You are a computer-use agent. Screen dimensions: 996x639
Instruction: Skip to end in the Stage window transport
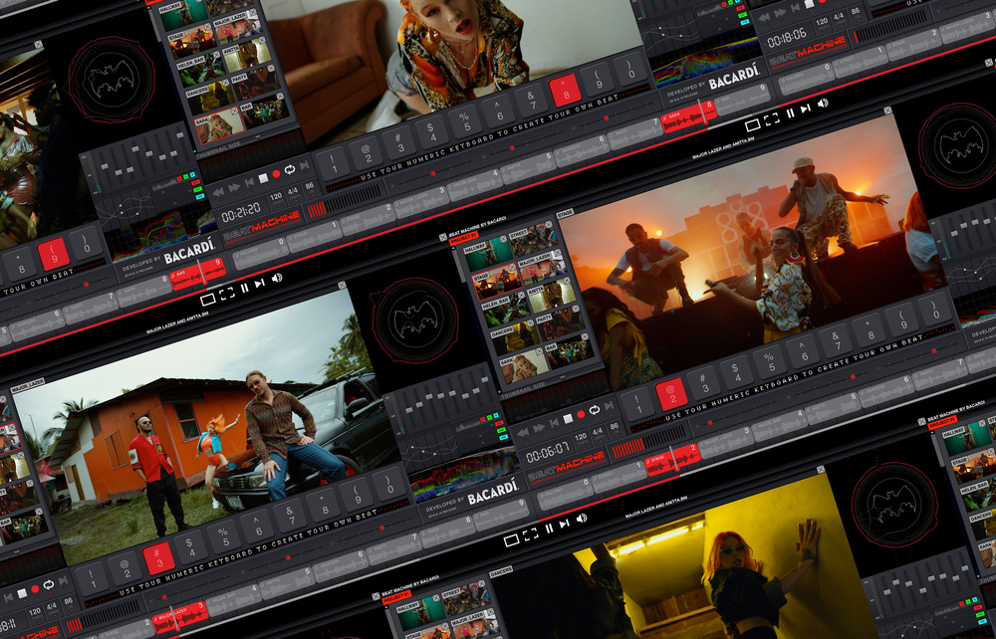pos(609,406)
